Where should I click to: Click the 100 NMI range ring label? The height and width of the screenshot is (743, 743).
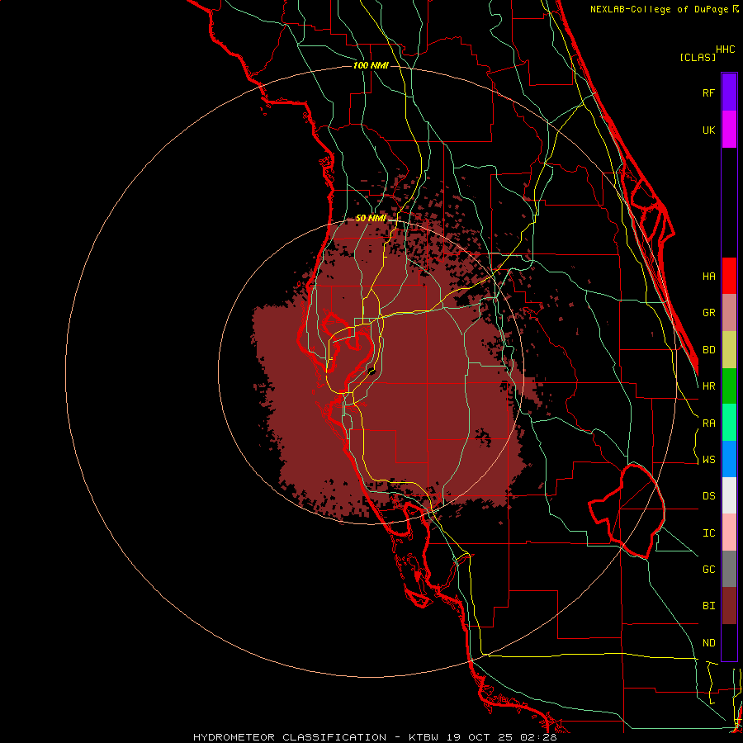point(371,65)
